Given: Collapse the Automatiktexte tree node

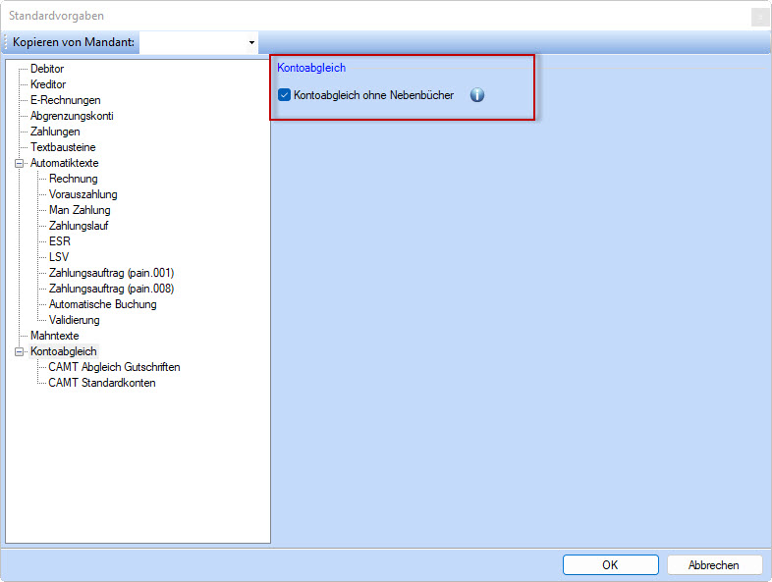Looking at the screenshot, I should coord(19,163).
